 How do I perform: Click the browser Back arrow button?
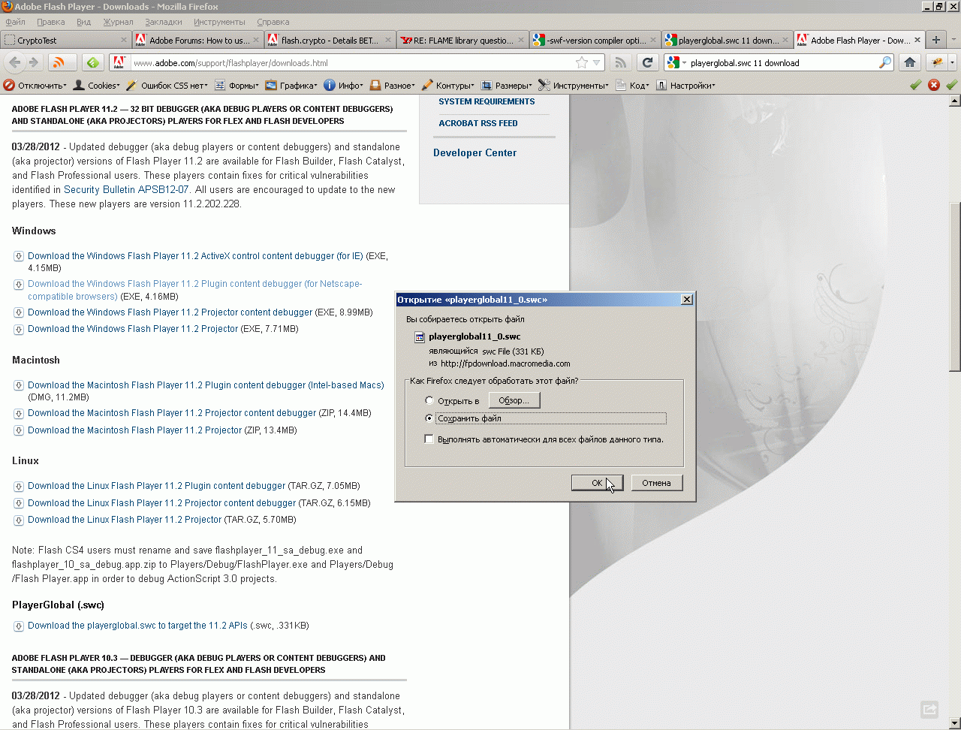pos(15,62)
